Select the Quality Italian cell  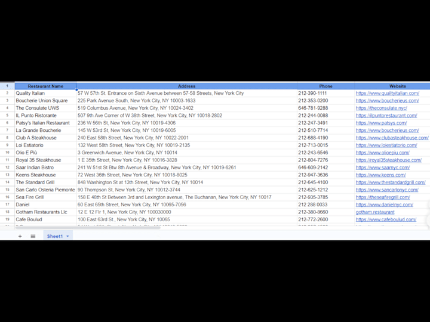[x=45, y=93]
